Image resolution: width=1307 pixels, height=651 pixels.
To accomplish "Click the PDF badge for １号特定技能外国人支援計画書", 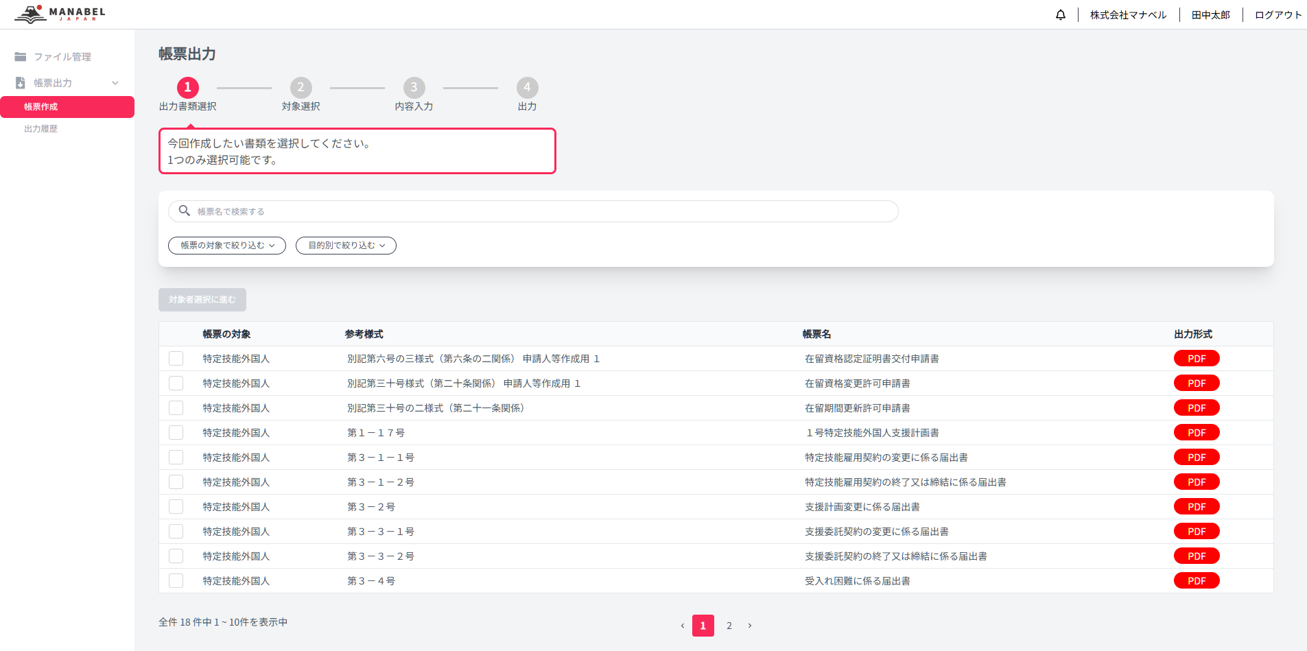I will click(x=1196, y=432).
